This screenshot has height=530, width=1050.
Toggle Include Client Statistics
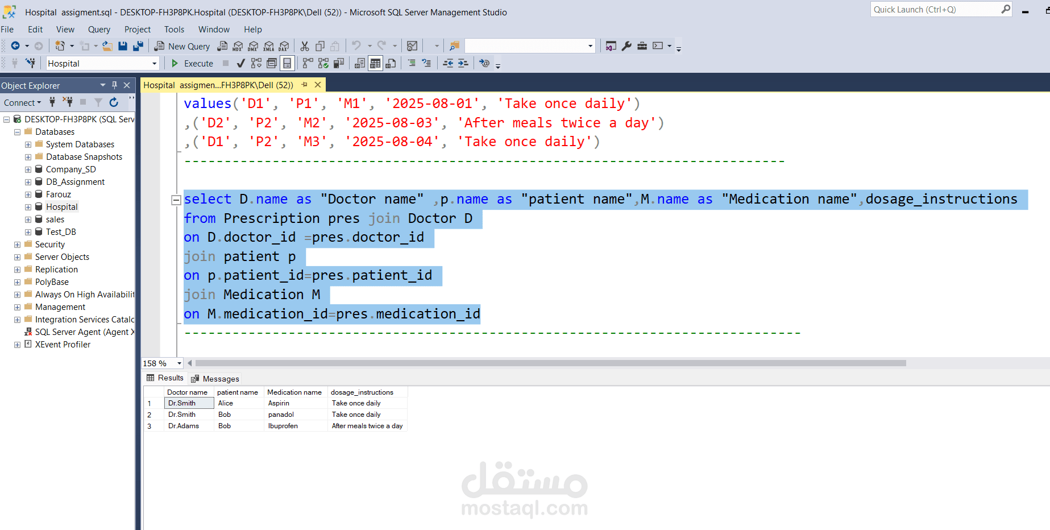coord(339,63)
